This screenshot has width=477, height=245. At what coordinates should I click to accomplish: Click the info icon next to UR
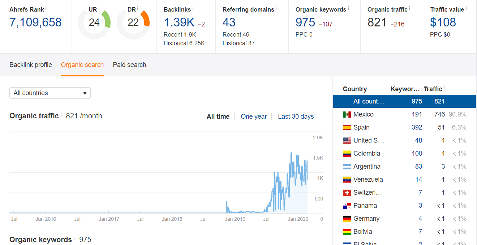click(x=99, y=8)
